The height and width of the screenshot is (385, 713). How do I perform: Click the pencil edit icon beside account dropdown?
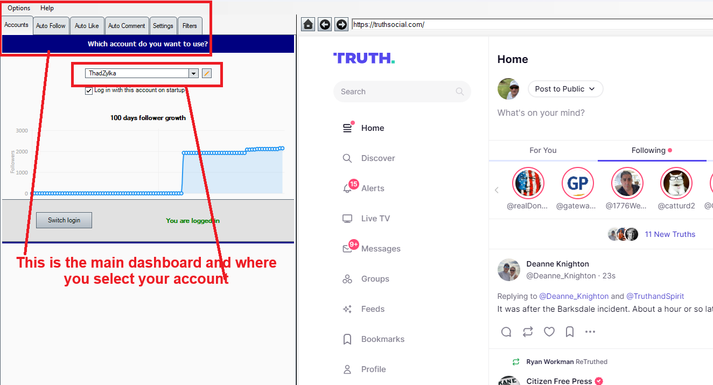[207, 73]
